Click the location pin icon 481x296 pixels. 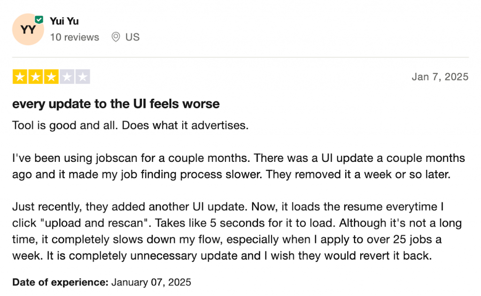coord(116,37)
